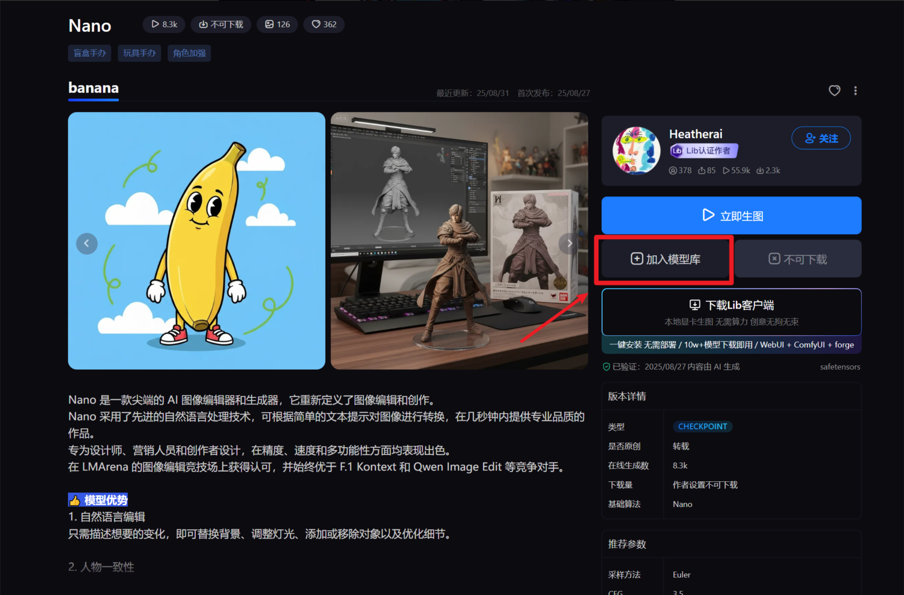Click the Lib认证作者 verified badge

(x=703, y=150)
